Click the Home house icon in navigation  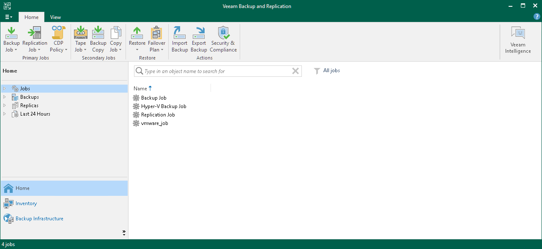(x=8, y=188)
